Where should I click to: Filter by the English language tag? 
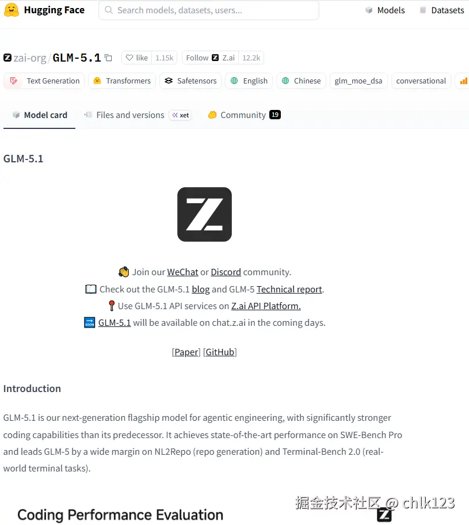249,81
